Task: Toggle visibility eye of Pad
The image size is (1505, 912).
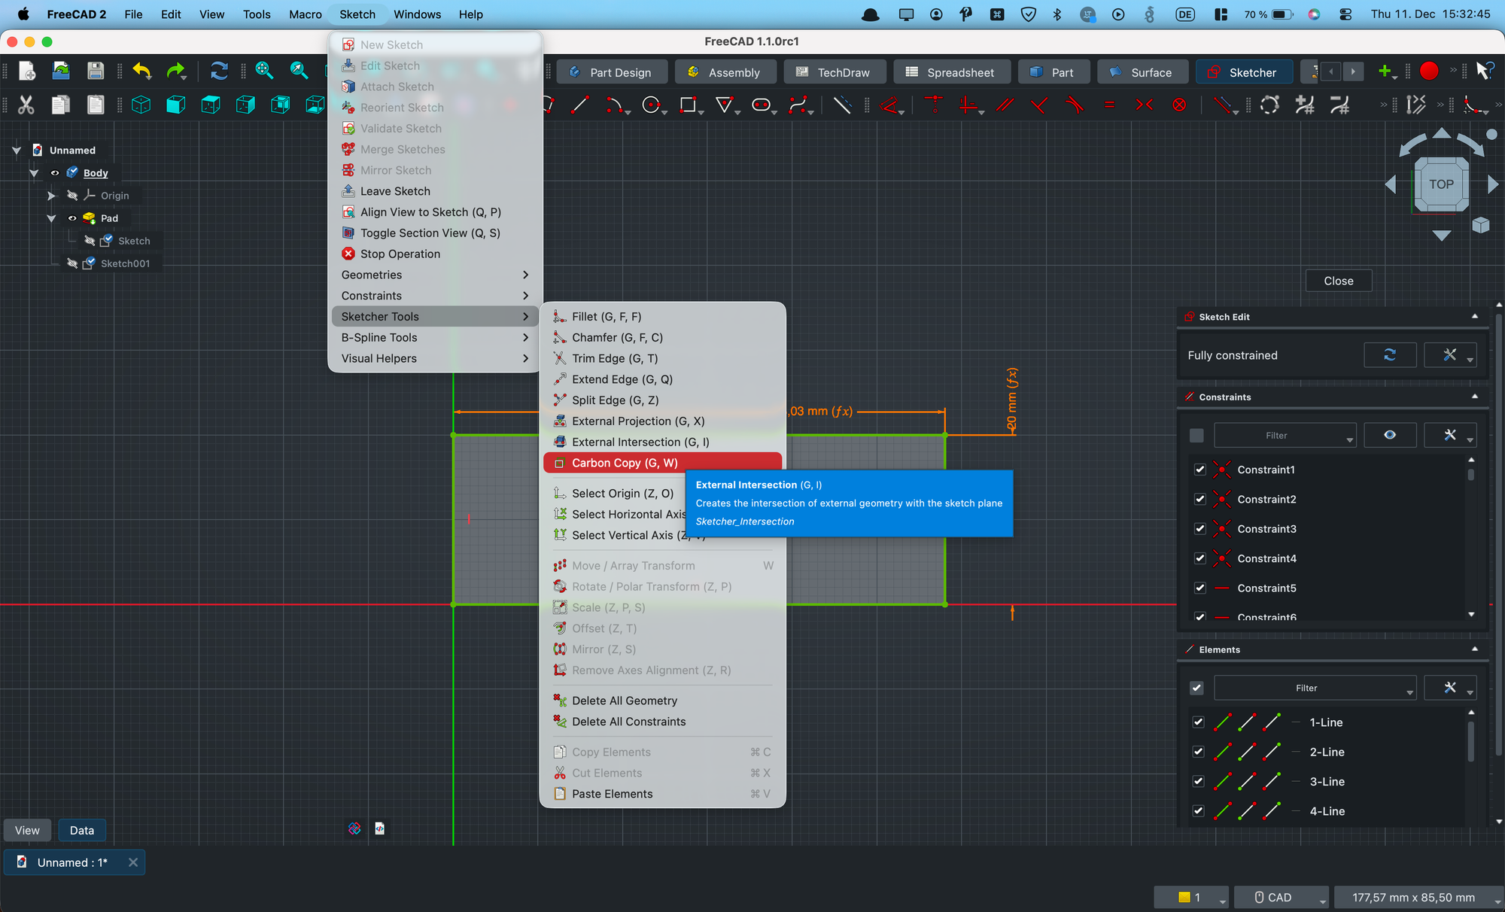Action: tap(72, 218)
